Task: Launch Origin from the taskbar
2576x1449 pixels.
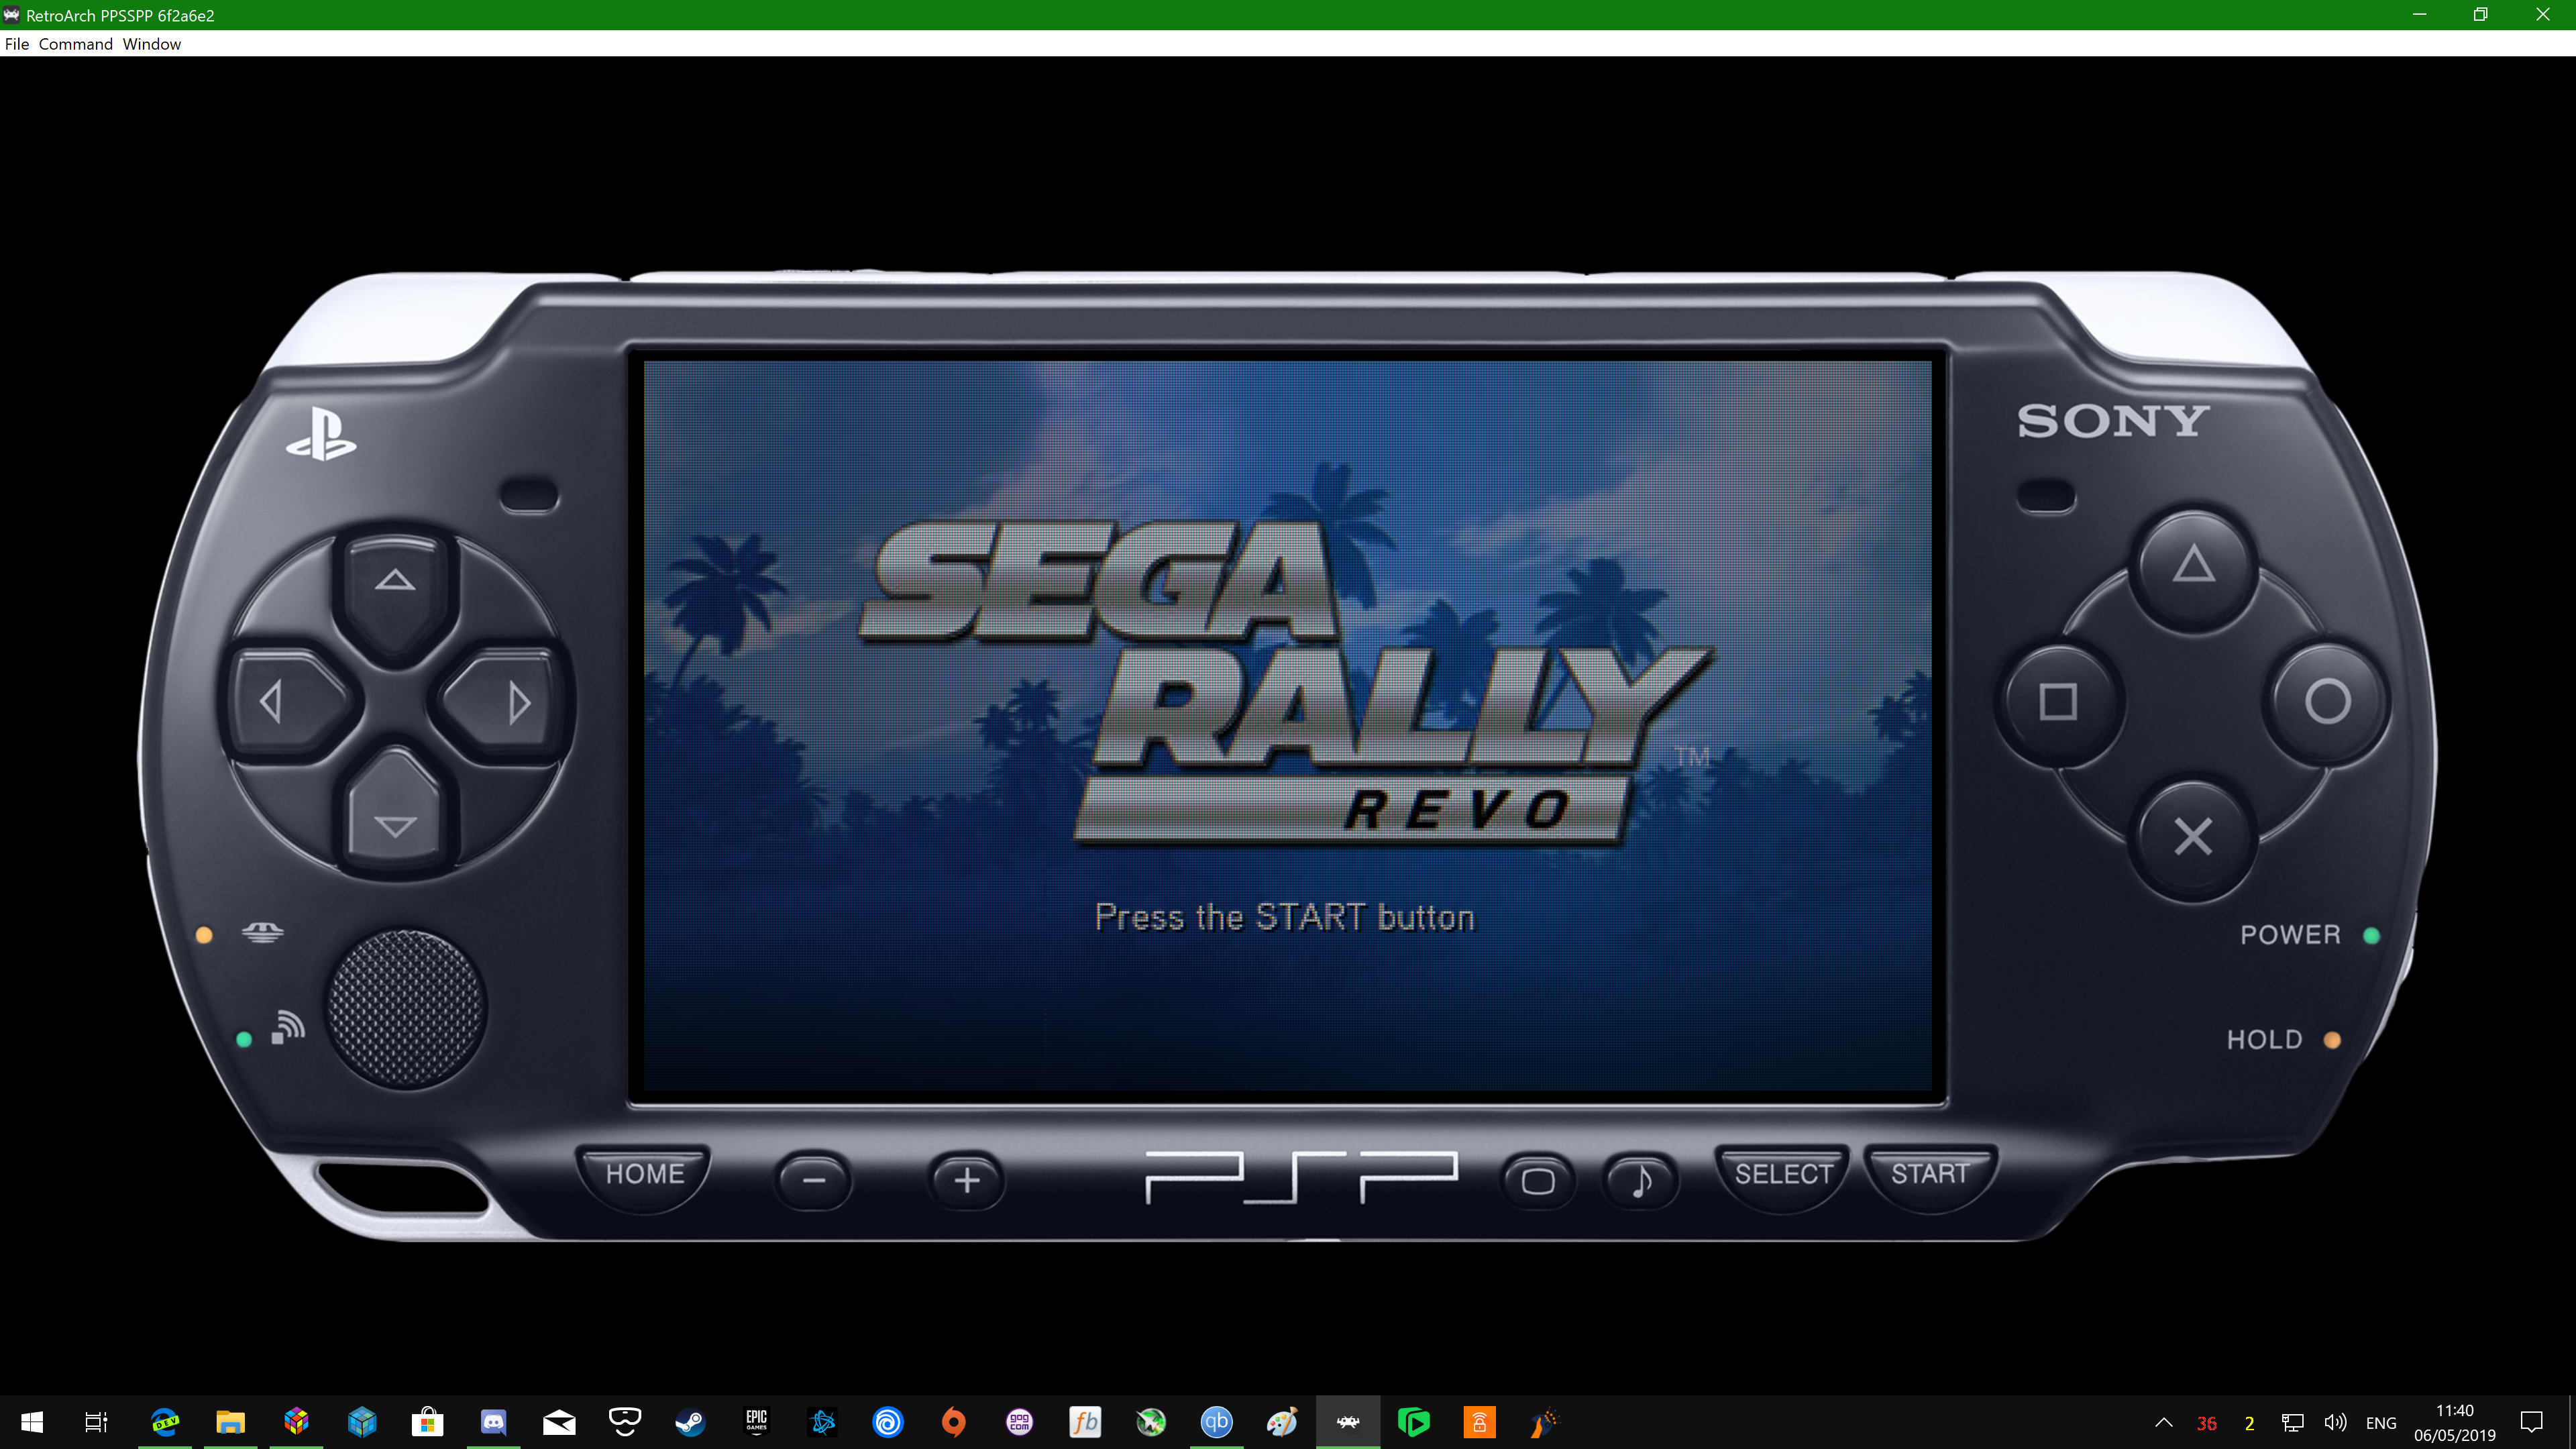Action: coord(953,1422)
